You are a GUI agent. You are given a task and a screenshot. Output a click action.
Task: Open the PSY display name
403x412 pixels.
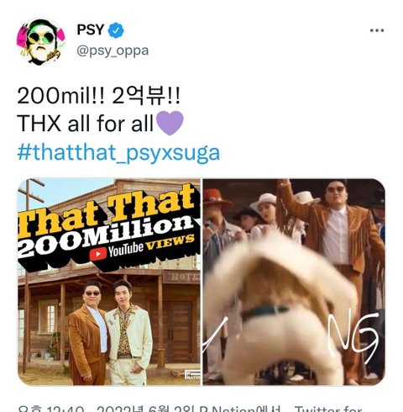pos(91,29)
